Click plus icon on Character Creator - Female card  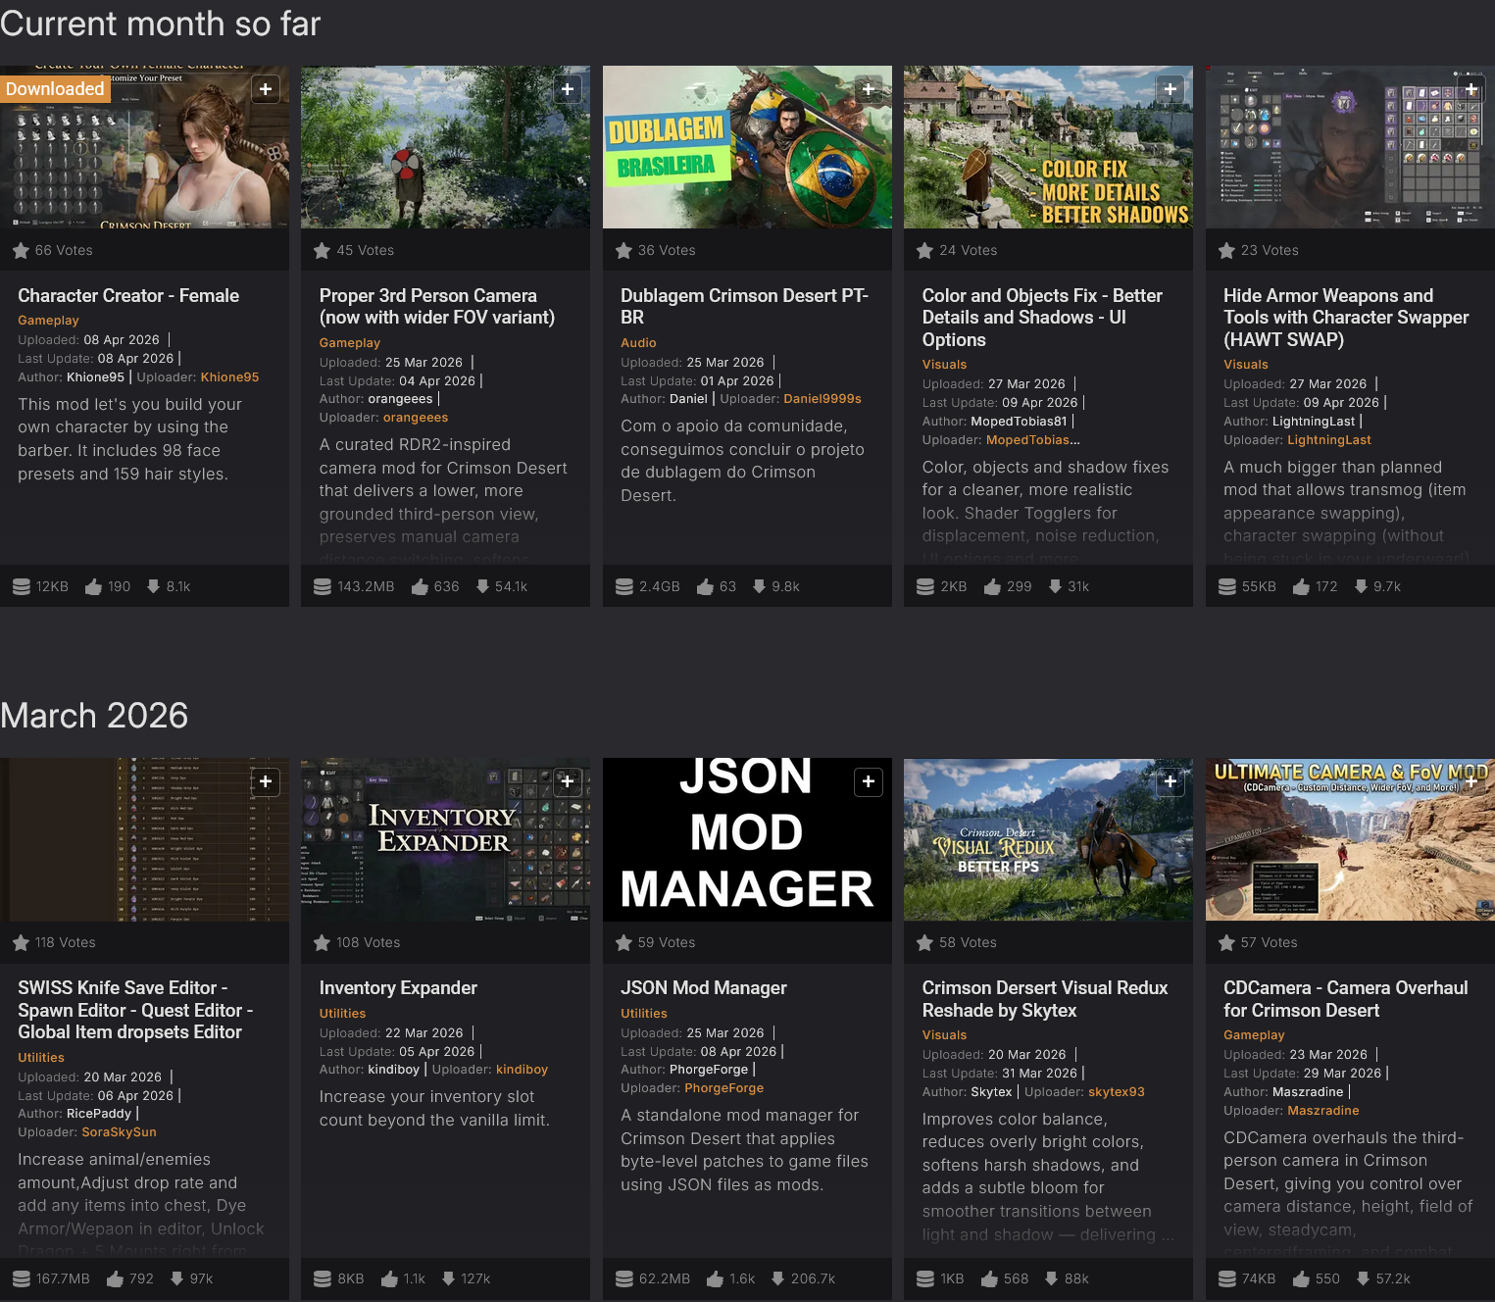266,89
